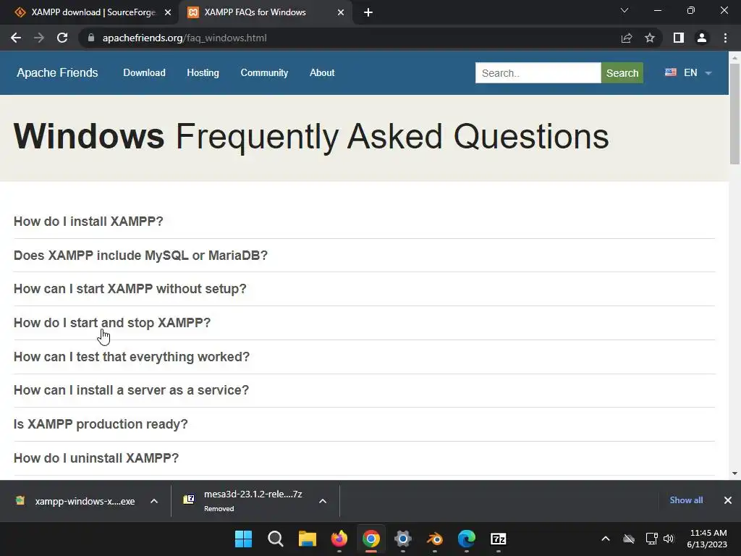
Task: Open the About menu item
Action: click(x=322, y=73)
